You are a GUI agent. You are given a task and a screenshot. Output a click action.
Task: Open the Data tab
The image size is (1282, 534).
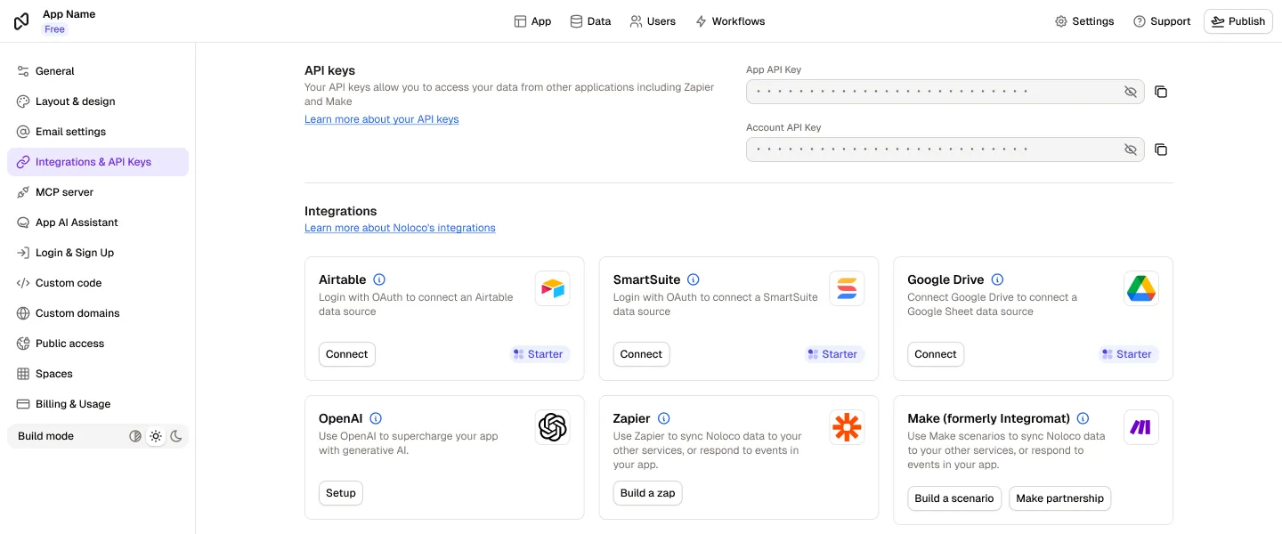(x=590, y=21)
